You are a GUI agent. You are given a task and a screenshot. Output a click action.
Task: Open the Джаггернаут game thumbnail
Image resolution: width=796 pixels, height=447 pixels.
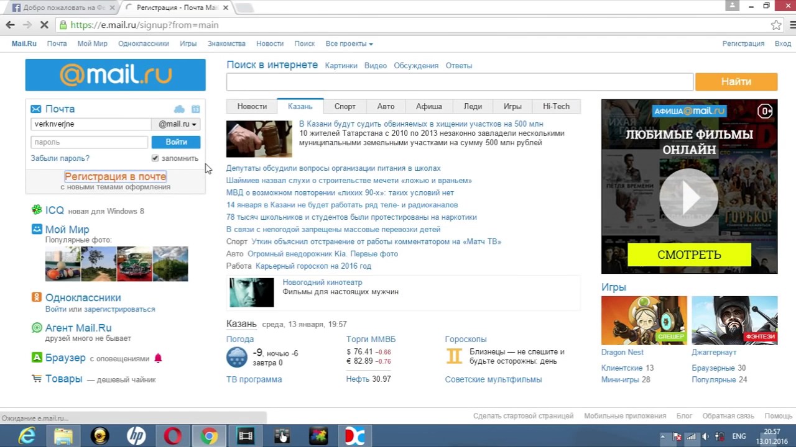pyautogui.click(x=734, y=320)
